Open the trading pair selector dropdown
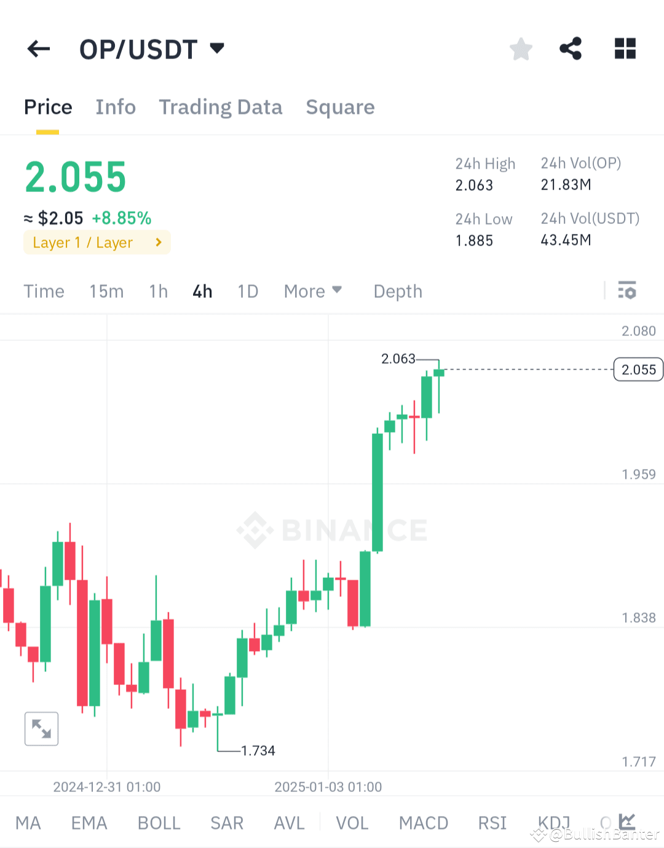The width and height of the screenshot is (664, 848). (x=216, y=48)
